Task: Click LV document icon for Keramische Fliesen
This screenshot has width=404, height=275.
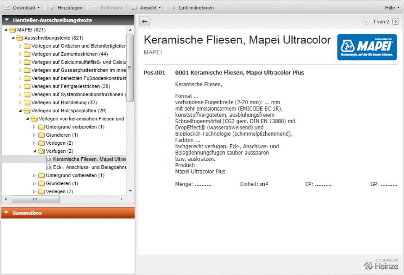Action: (49, 159)
